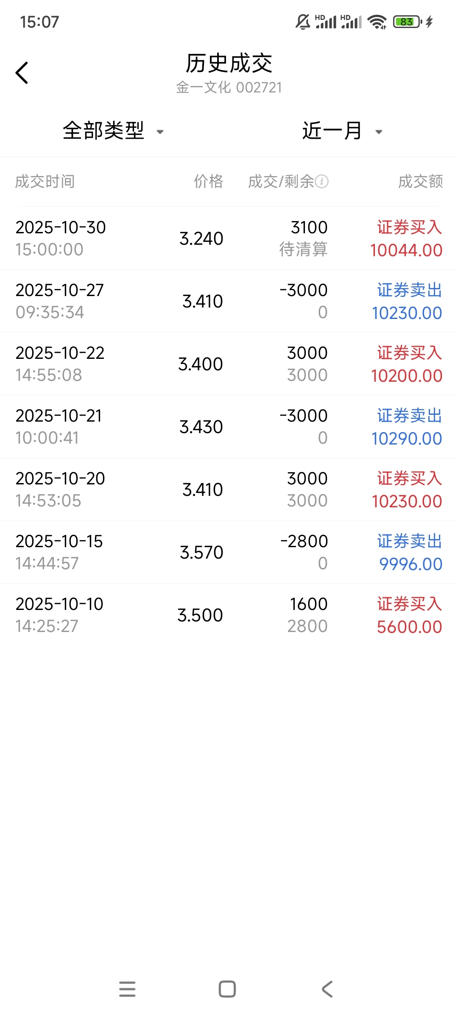The image size is (458, 1018).
Task: Tap the 成交时间 column header
Action: [x=45, y=182]
